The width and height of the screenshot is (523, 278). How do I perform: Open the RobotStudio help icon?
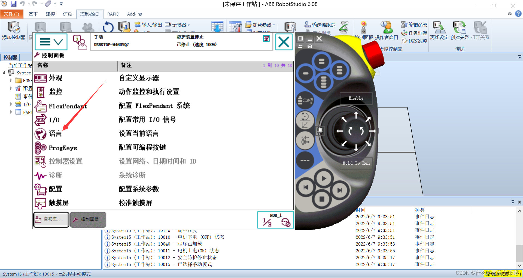tap(518, 14)
